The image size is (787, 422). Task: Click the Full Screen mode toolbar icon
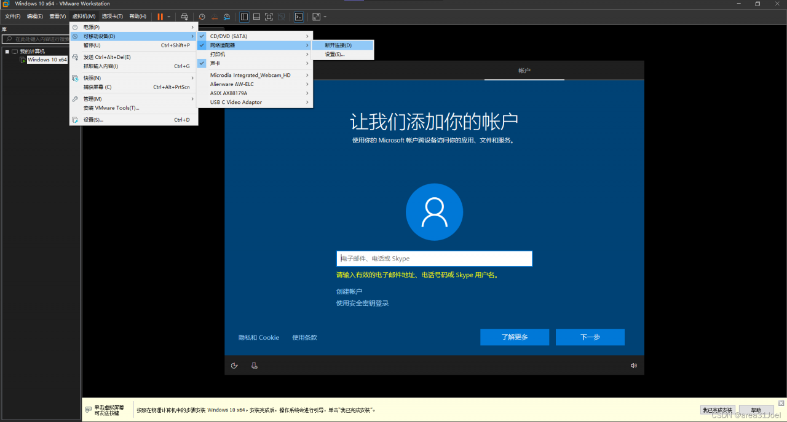point(269,17)
